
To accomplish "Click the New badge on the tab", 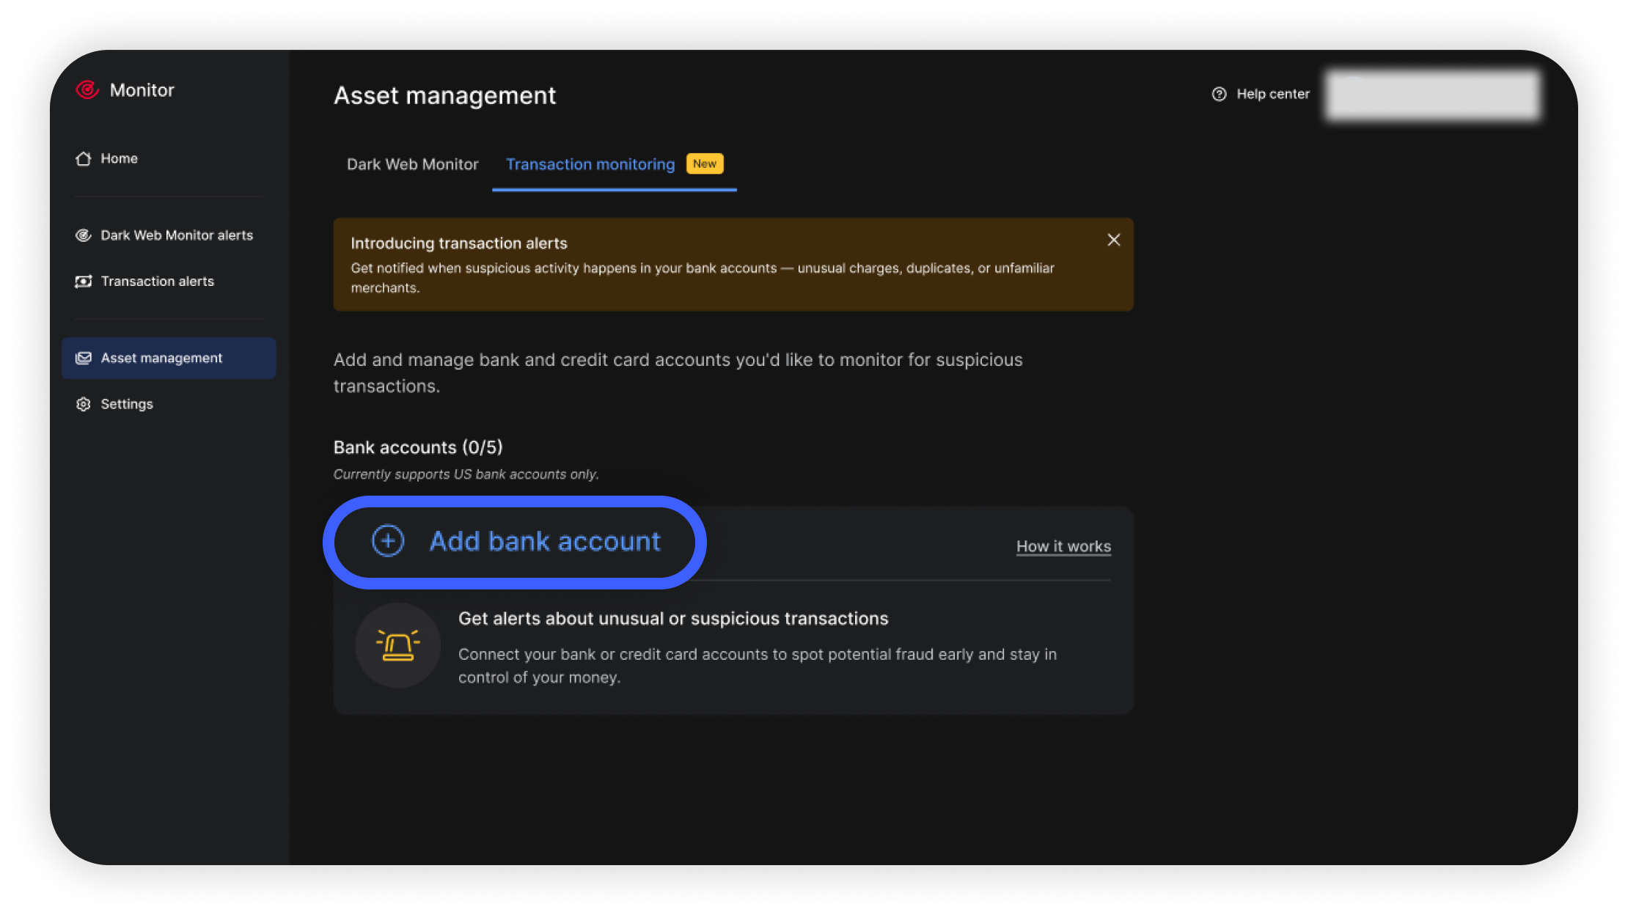I will [x=705, y=163].
